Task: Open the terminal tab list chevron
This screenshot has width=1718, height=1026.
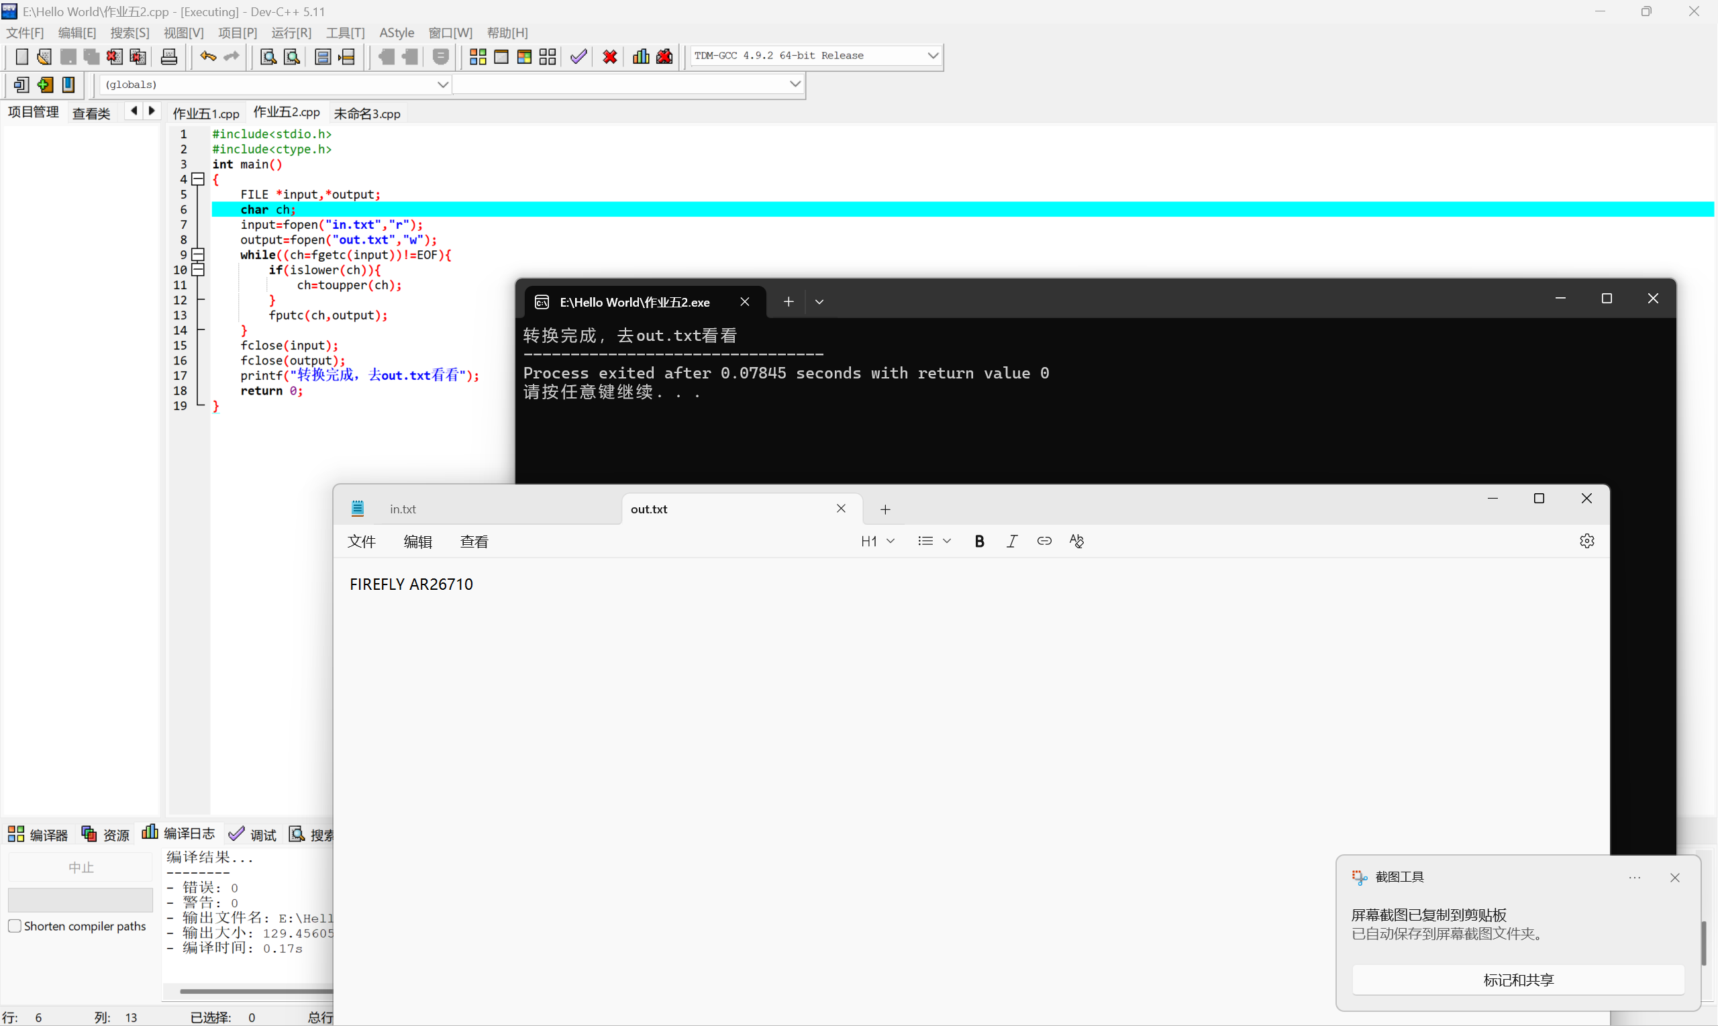Action: pyautogui.click(x=819, y=301)
